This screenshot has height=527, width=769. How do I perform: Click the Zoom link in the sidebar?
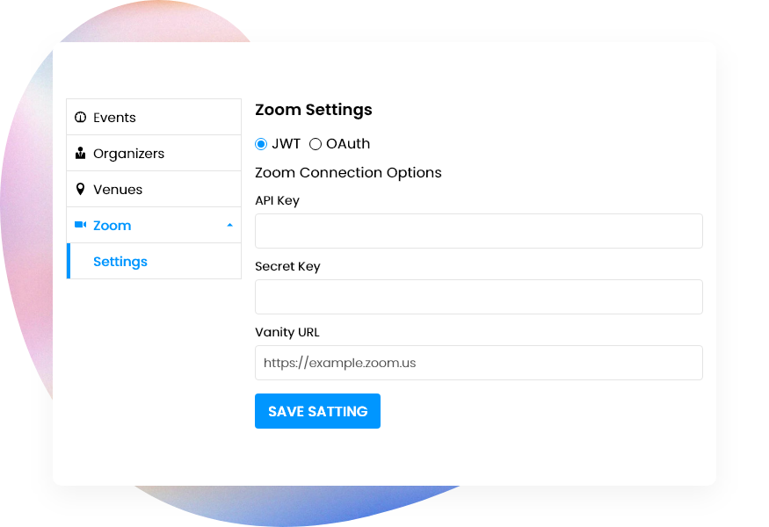[x=112, y=225]
